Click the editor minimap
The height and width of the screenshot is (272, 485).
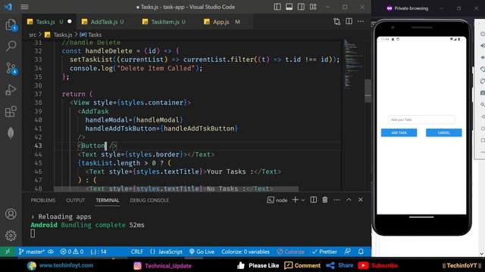point(353,63)
